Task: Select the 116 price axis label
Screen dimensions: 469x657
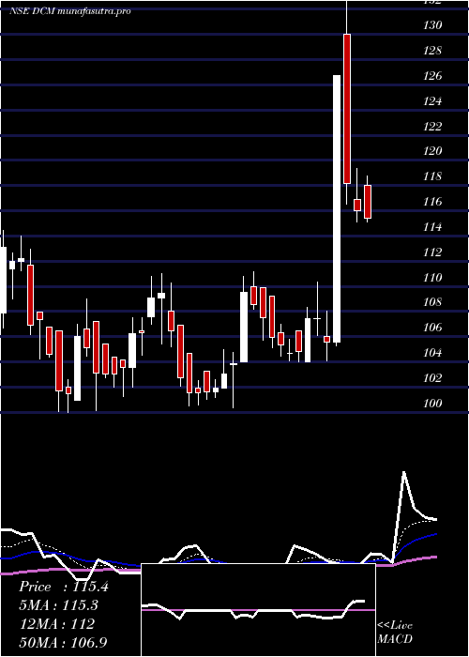Action: (x=431, y=202)
